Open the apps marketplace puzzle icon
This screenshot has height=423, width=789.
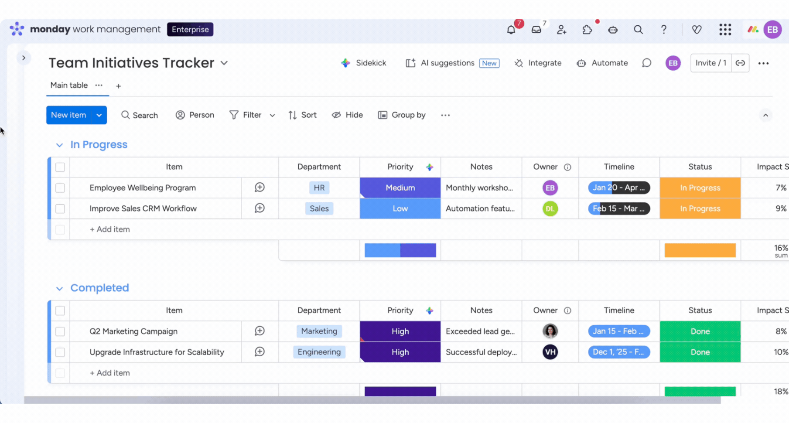pyautogui.click(x=587, y=30)
